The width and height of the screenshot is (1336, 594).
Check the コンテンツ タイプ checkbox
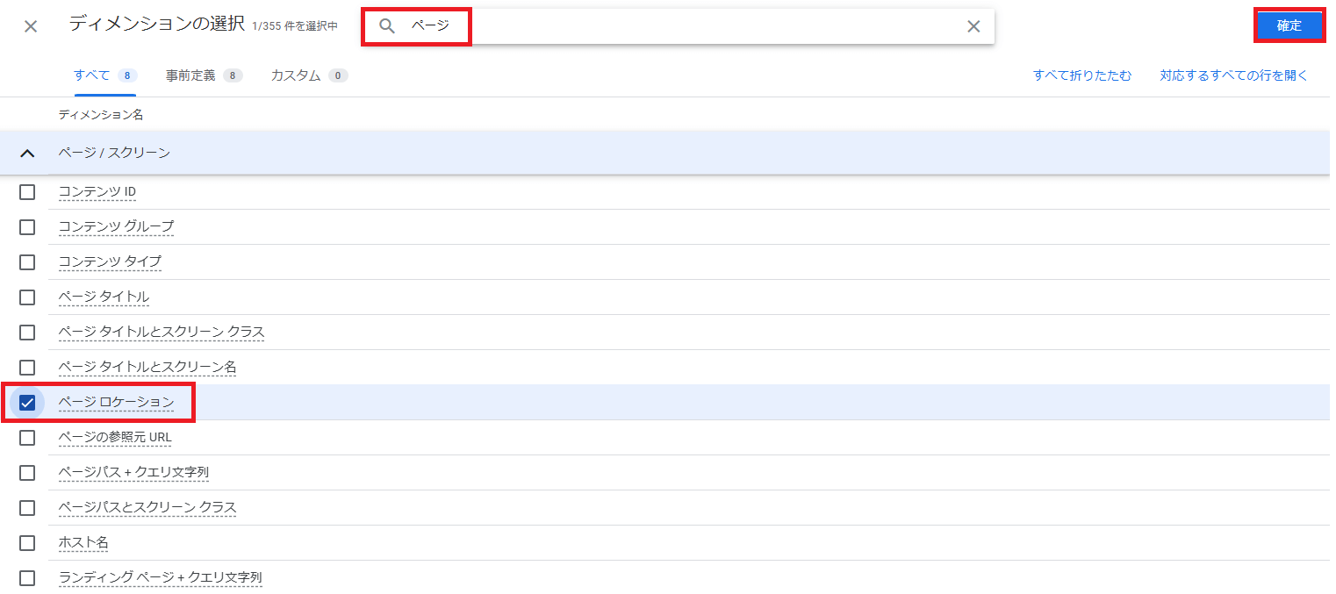point(27,262)
